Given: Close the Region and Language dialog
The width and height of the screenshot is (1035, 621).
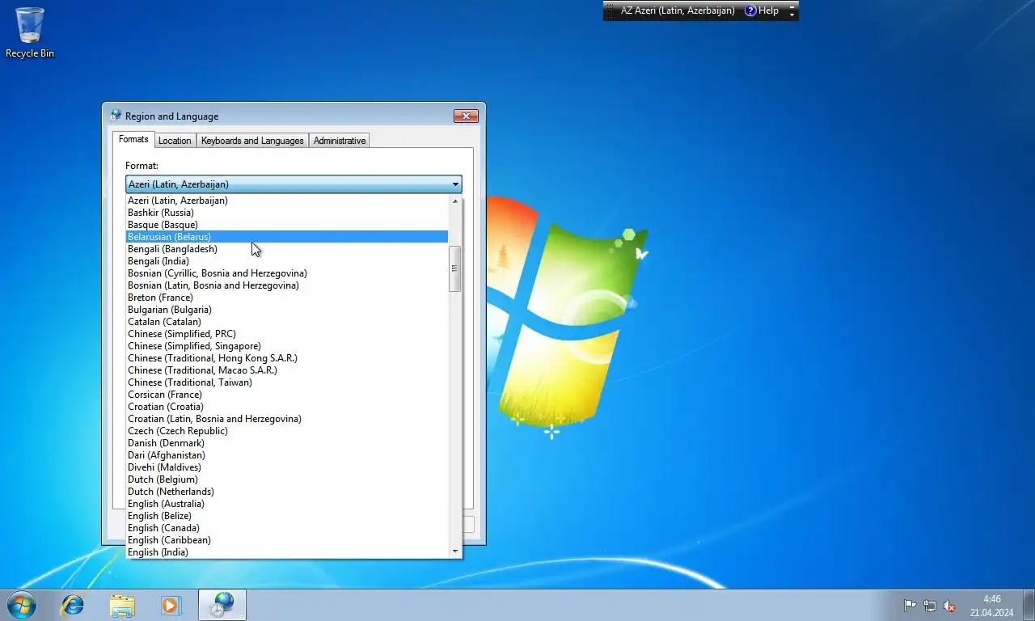Looking at the screenshot, I should pyautogui.click(x=466, y=116).
